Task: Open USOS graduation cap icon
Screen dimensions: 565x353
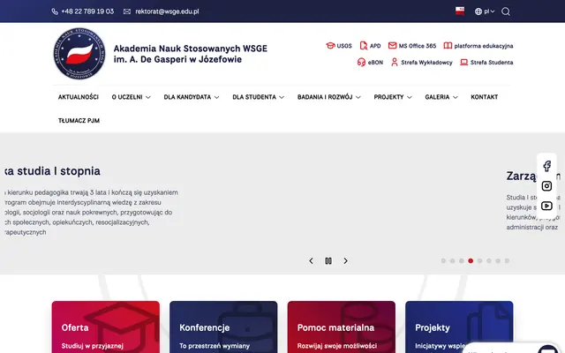Action: click(330, 46)
